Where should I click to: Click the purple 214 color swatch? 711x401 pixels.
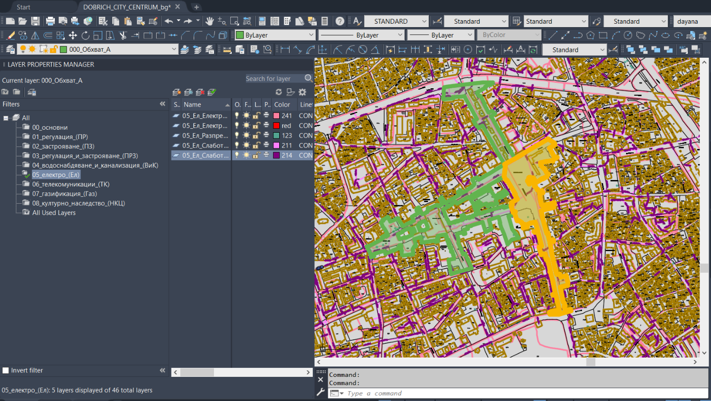[x=277, y=155]
